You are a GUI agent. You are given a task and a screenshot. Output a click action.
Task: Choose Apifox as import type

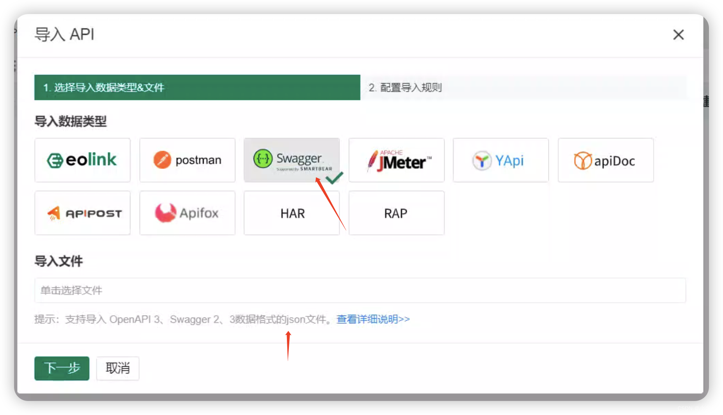point(187,213)
